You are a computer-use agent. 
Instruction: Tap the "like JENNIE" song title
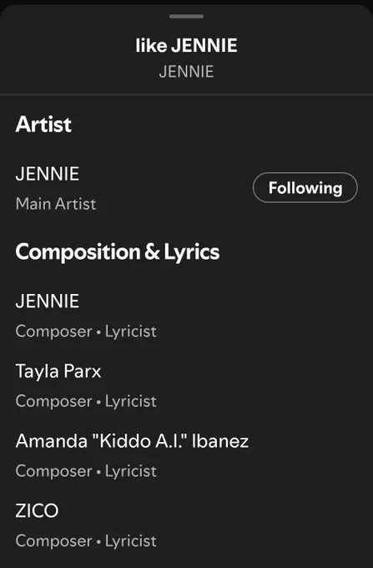tap(186, 46)
